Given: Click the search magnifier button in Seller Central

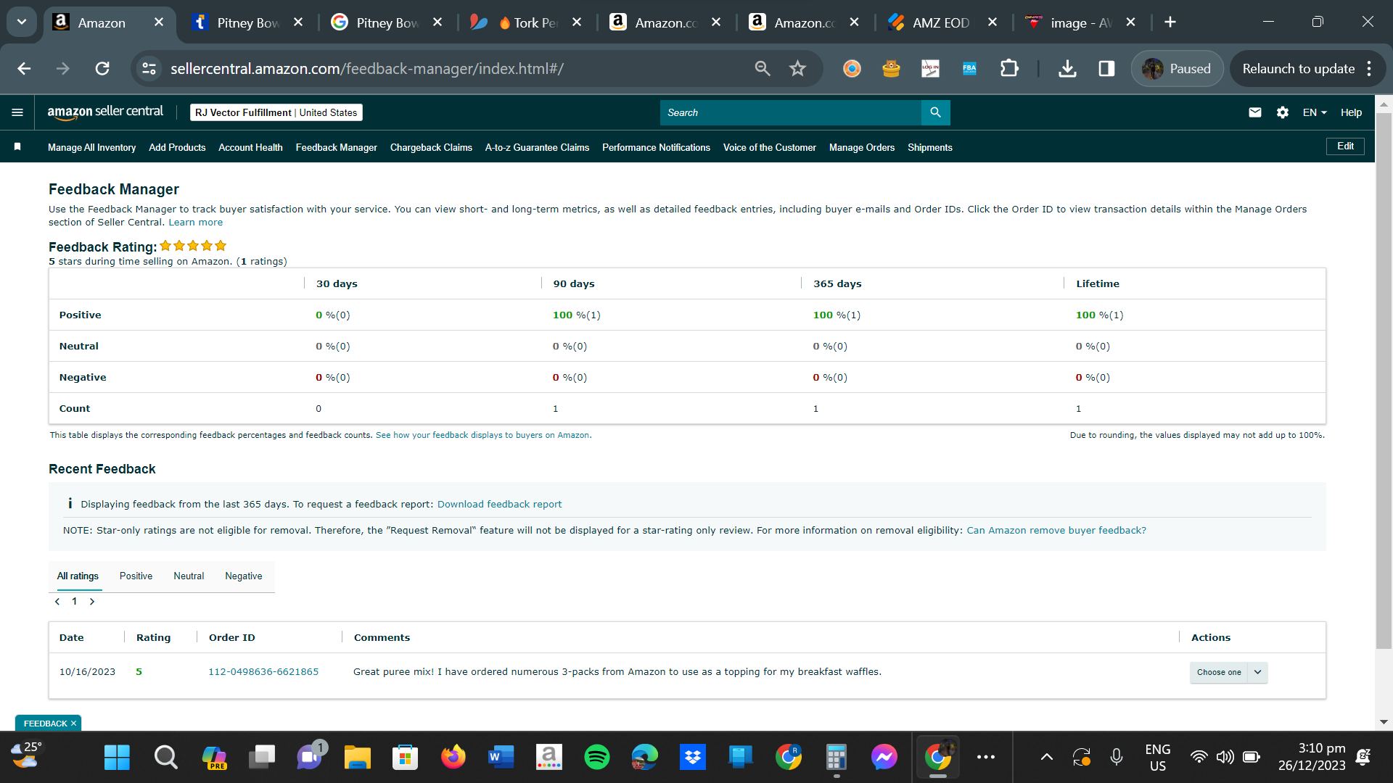Looking at the screenshot, I should 935,112.
